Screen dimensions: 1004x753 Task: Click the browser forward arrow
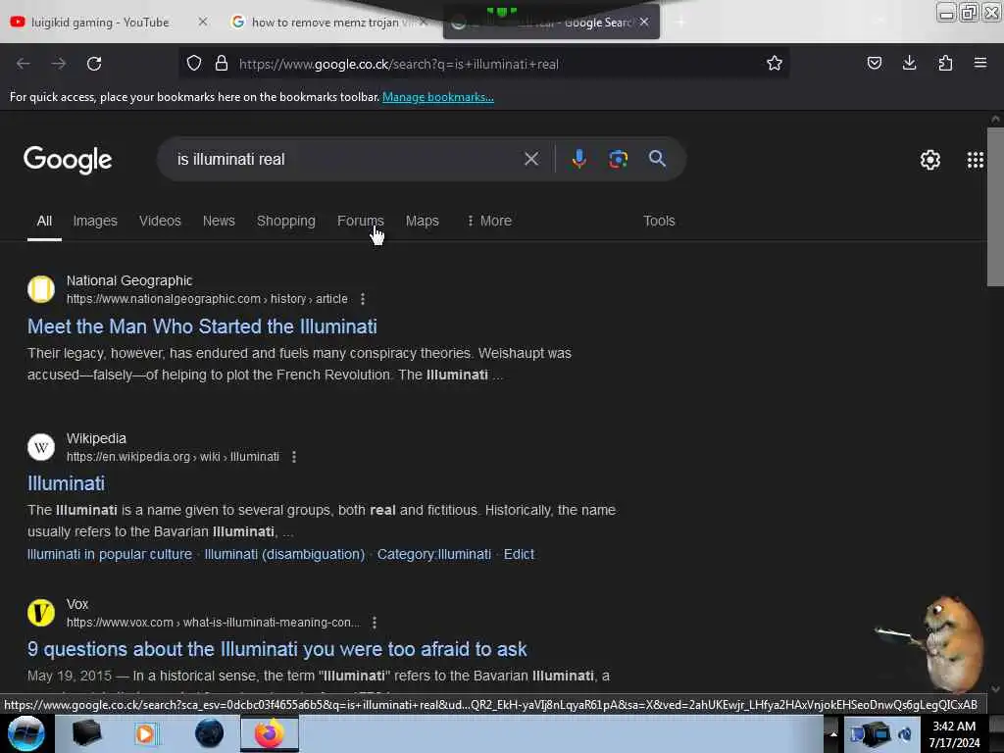point(59,64)
